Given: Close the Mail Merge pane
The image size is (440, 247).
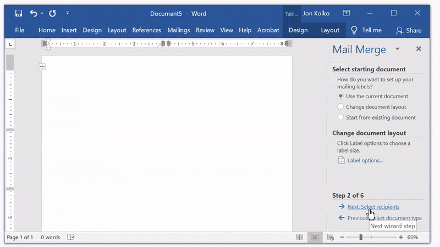Looking at the screenshot, I should [x=419, y=49].
